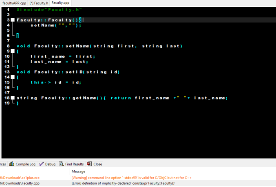Open the Compile Log tab
Image resolution: width=276 pixels, height=187 pixels.
tap(22, 164)
